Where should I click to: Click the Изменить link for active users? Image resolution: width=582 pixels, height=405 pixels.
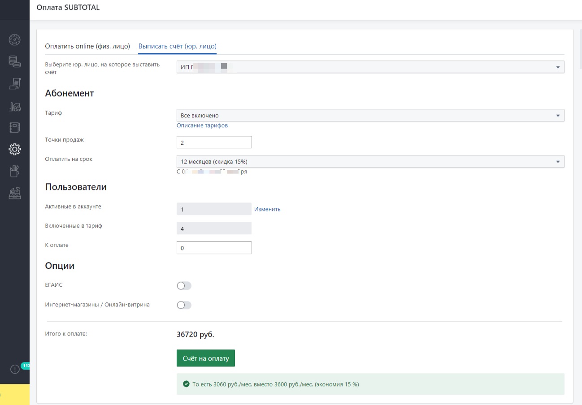point(267,209)
